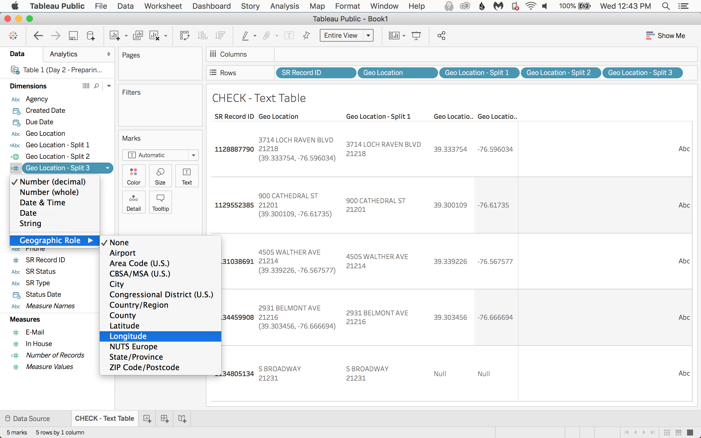Image resolution: width=701 pixels, height=438 pixels.
Task: Click the Show/Hide Cards toolbar icon
Action: [394, 36]
